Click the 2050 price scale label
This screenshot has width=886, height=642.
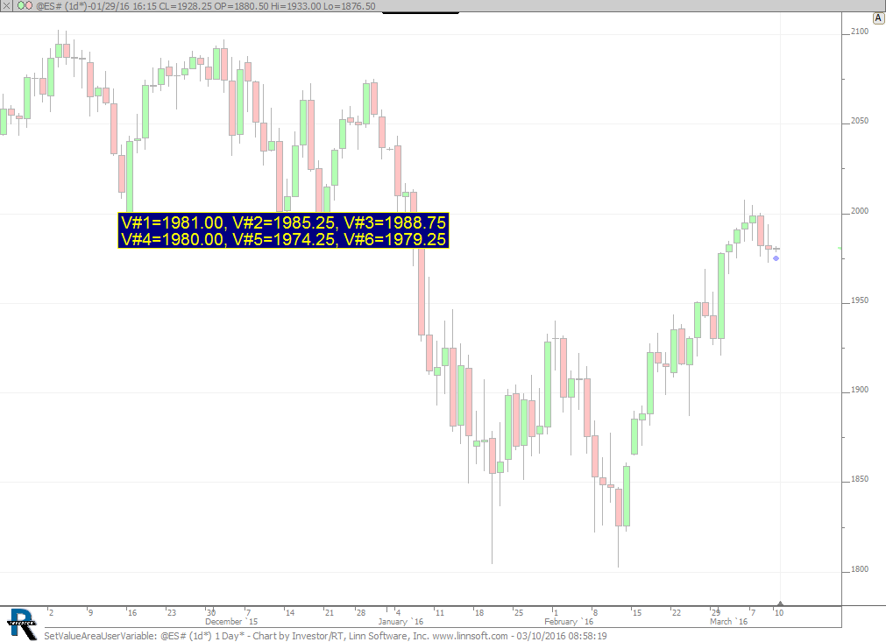[x=859, y=121]
